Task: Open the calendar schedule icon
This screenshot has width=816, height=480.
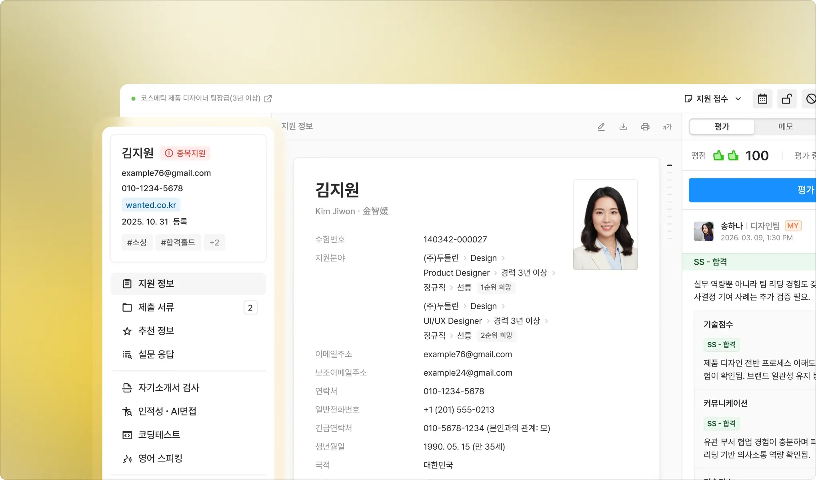Action: coord(762,99)
